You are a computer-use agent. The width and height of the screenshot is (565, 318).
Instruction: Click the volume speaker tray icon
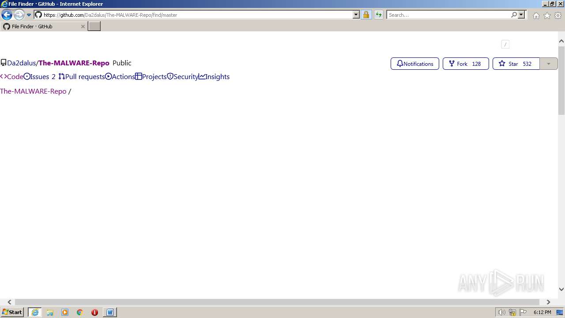coord(502,312)
